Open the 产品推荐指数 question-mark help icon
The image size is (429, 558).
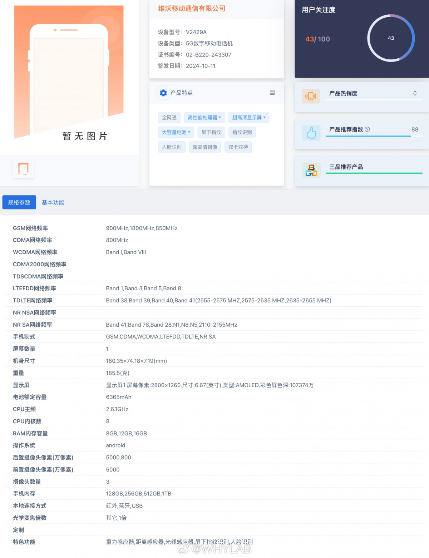(368, 129)
